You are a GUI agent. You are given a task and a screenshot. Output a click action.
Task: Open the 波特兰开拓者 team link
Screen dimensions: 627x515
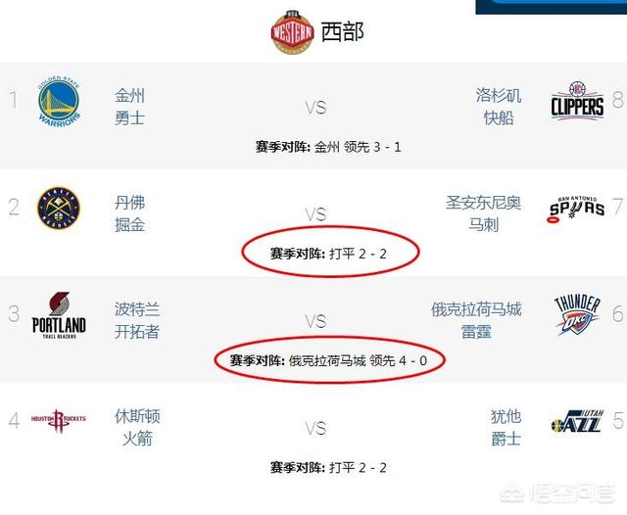click(137, 321)
